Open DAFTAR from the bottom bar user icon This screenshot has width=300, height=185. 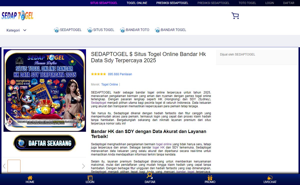pos(150,176)
